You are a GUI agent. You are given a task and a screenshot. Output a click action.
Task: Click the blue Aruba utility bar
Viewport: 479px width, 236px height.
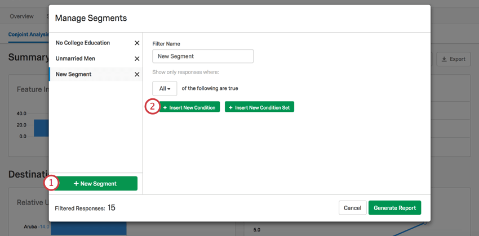pyautogui.click(x=88, y=228)
